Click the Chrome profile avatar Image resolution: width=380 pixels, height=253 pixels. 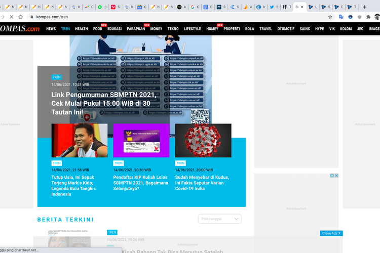coord(376,17)
